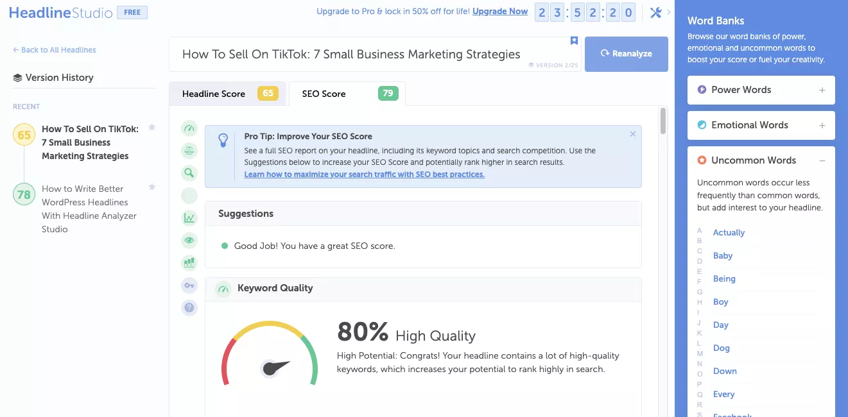Click the Headline Studio logo
Viewport: 848px width, 417px height.
[60, 13]
